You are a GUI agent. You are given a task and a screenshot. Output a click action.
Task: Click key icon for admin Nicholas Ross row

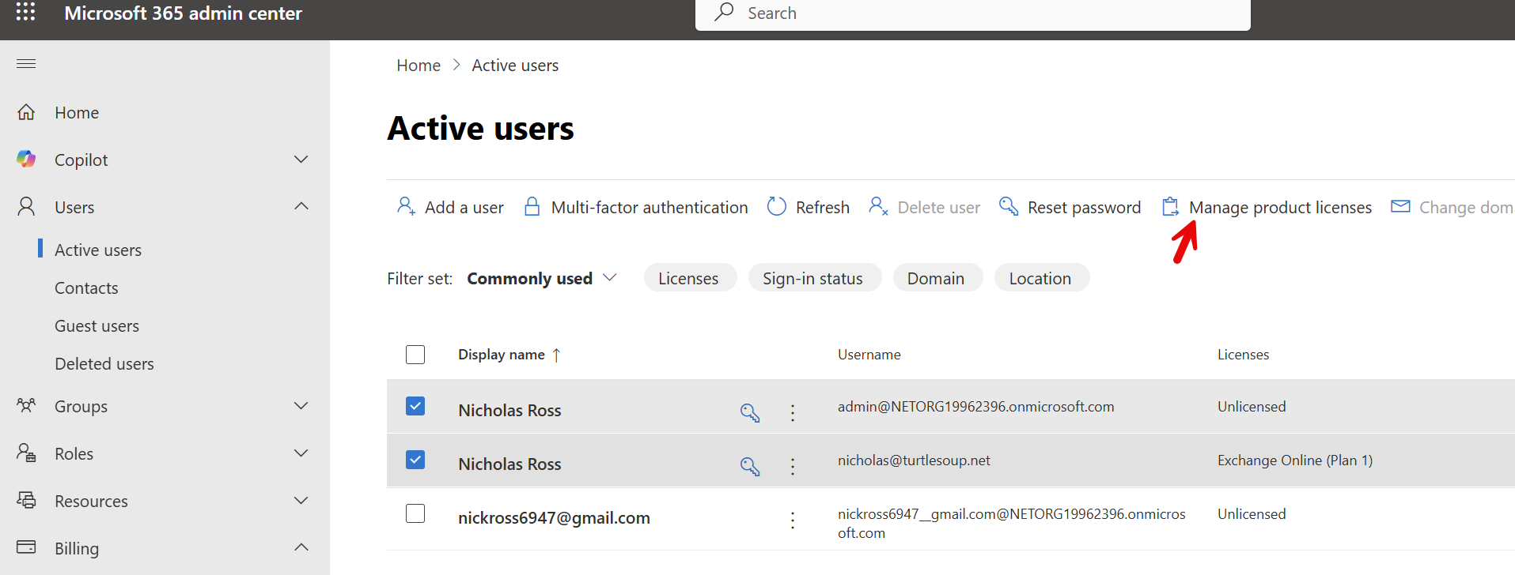tap(750, 412)
